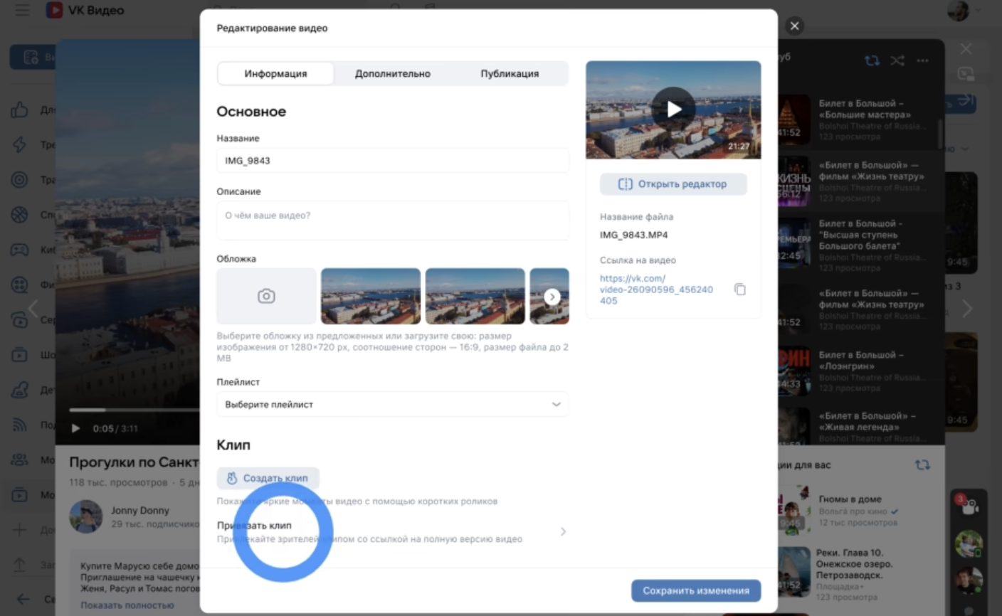1002x616 pixels.
Task: Toggle playlist repeat icon
Action: [872, 60]
